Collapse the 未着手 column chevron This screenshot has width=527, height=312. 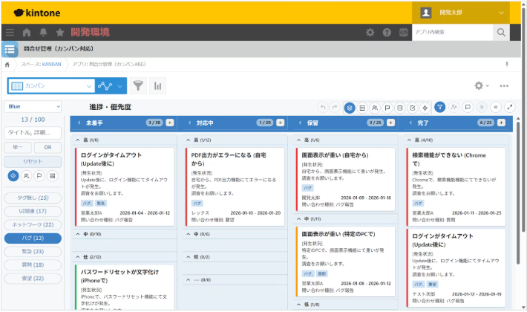[x=79, y=123]
